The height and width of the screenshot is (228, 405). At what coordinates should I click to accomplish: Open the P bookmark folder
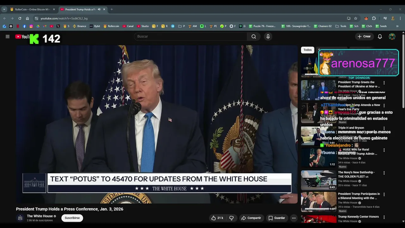tap(182, 26)
